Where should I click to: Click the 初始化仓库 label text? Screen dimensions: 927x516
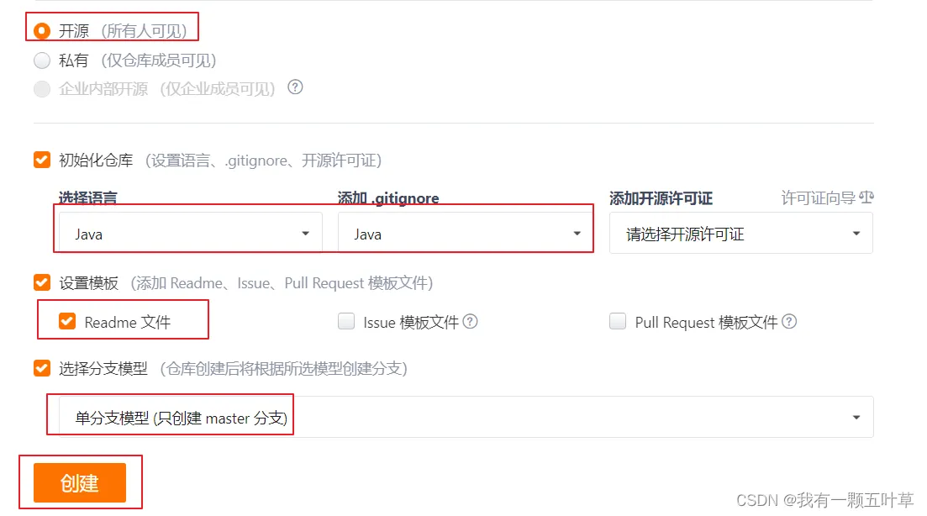pos(96,161)
